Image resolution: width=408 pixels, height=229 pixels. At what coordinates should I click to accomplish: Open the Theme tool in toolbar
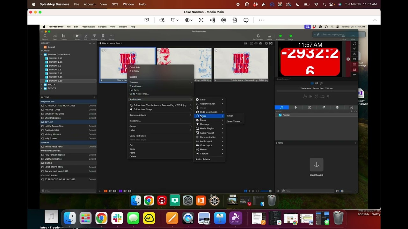coord(63,37)
